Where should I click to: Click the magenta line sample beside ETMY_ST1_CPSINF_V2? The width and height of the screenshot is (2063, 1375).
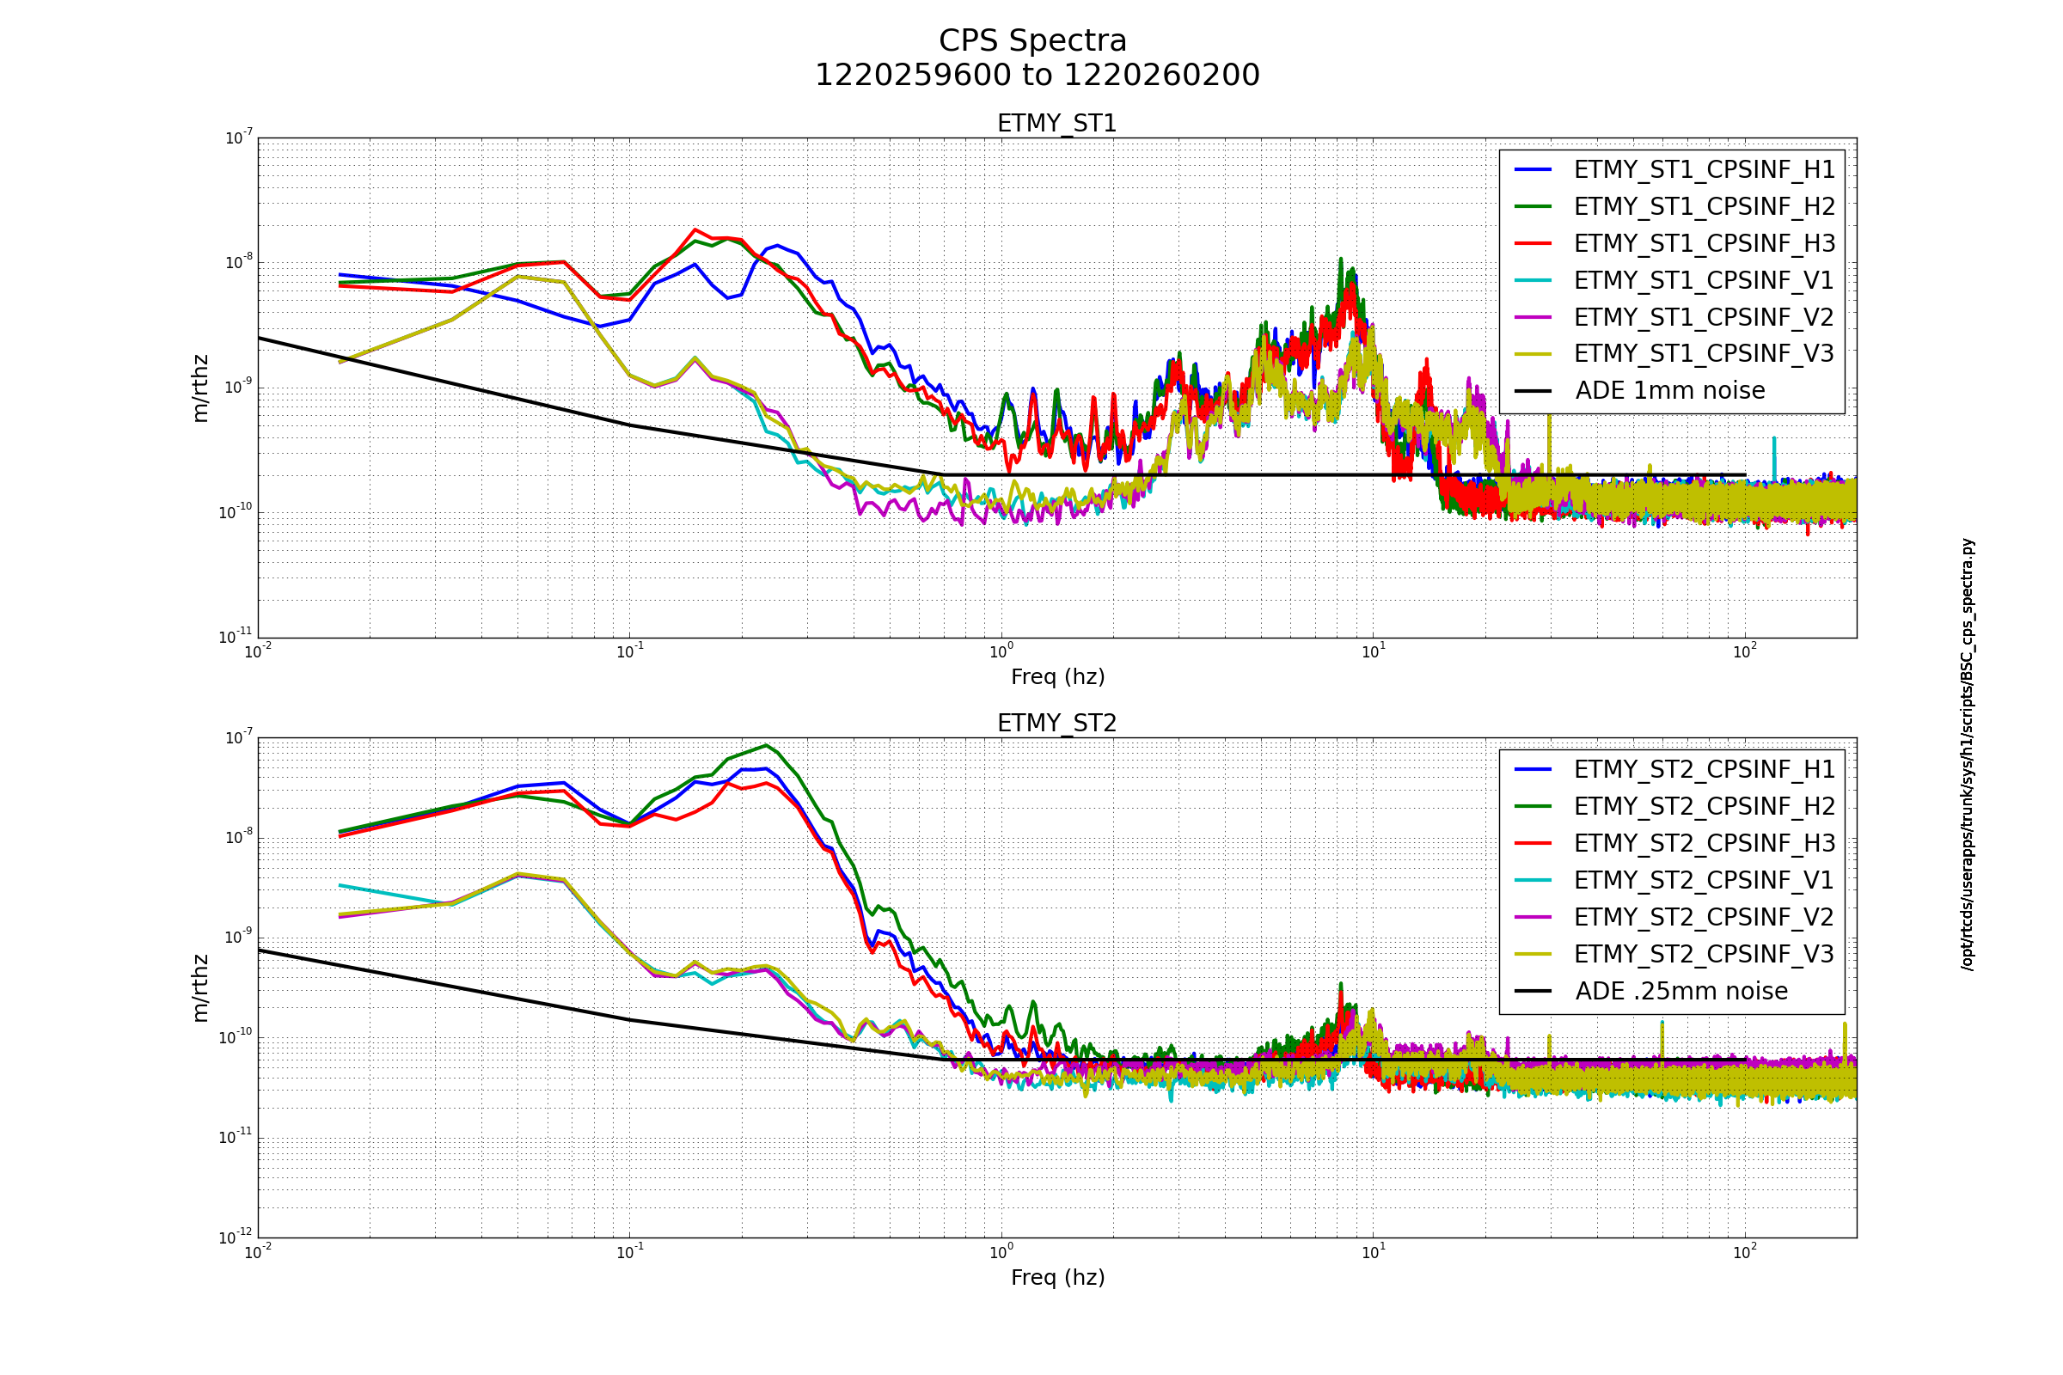(x=1533, y=316)
